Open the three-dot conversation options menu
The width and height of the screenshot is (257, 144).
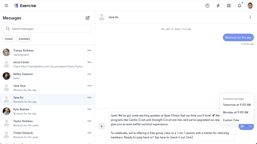coord(250,17)
